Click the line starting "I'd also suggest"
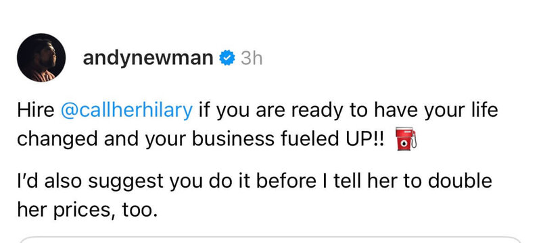This screenshot has height=243, width=541. pos(254,181)
